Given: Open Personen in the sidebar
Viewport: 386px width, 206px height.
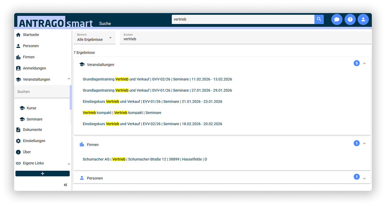Looking at the screenshot, I should click(x=31, y=46).
